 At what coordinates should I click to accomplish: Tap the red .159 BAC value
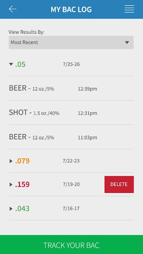click(x=22, y=184)
